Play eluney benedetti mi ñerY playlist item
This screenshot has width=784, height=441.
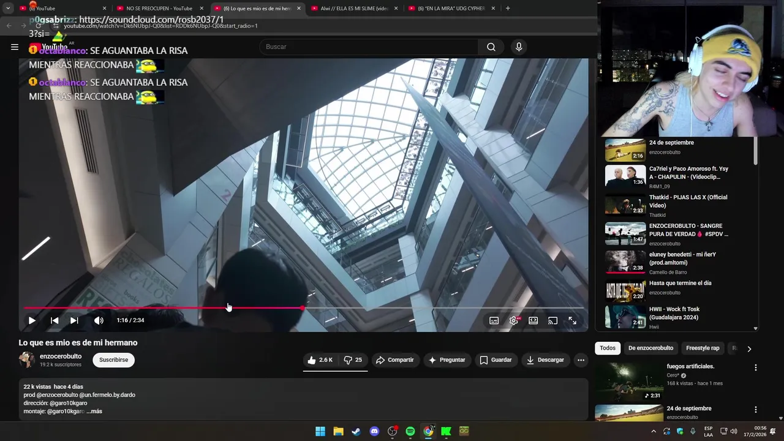click(677, 263)
